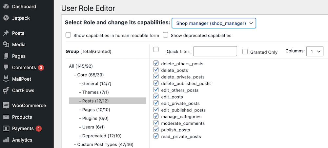Click the Media library icon
The height and width of the screenshot is (148, 328).
pyautogui.click(x=6, y=45)
